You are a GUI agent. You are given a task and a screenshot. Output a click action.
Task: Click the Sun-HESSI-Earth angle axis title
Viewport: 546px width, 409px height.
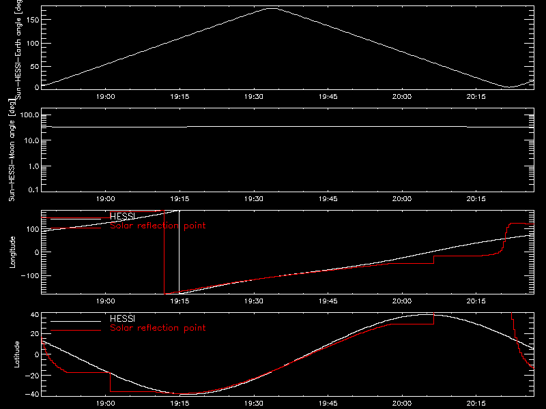[x=18, y=49]
